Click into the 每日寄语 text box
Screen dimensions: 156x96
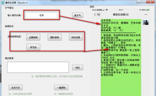pyautogui.click(x=38, y=67)
